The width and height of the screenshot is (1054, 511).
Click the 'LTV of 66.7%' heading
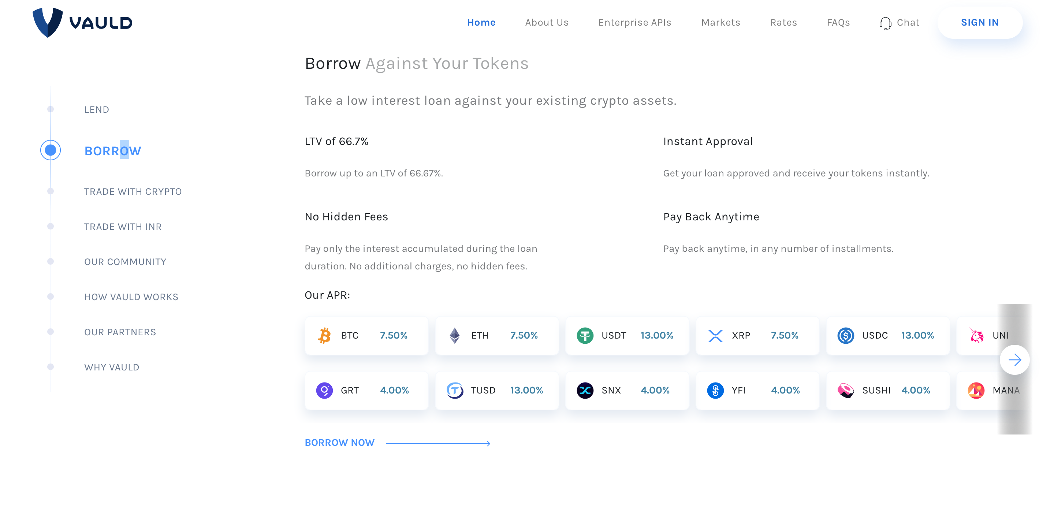336,142
